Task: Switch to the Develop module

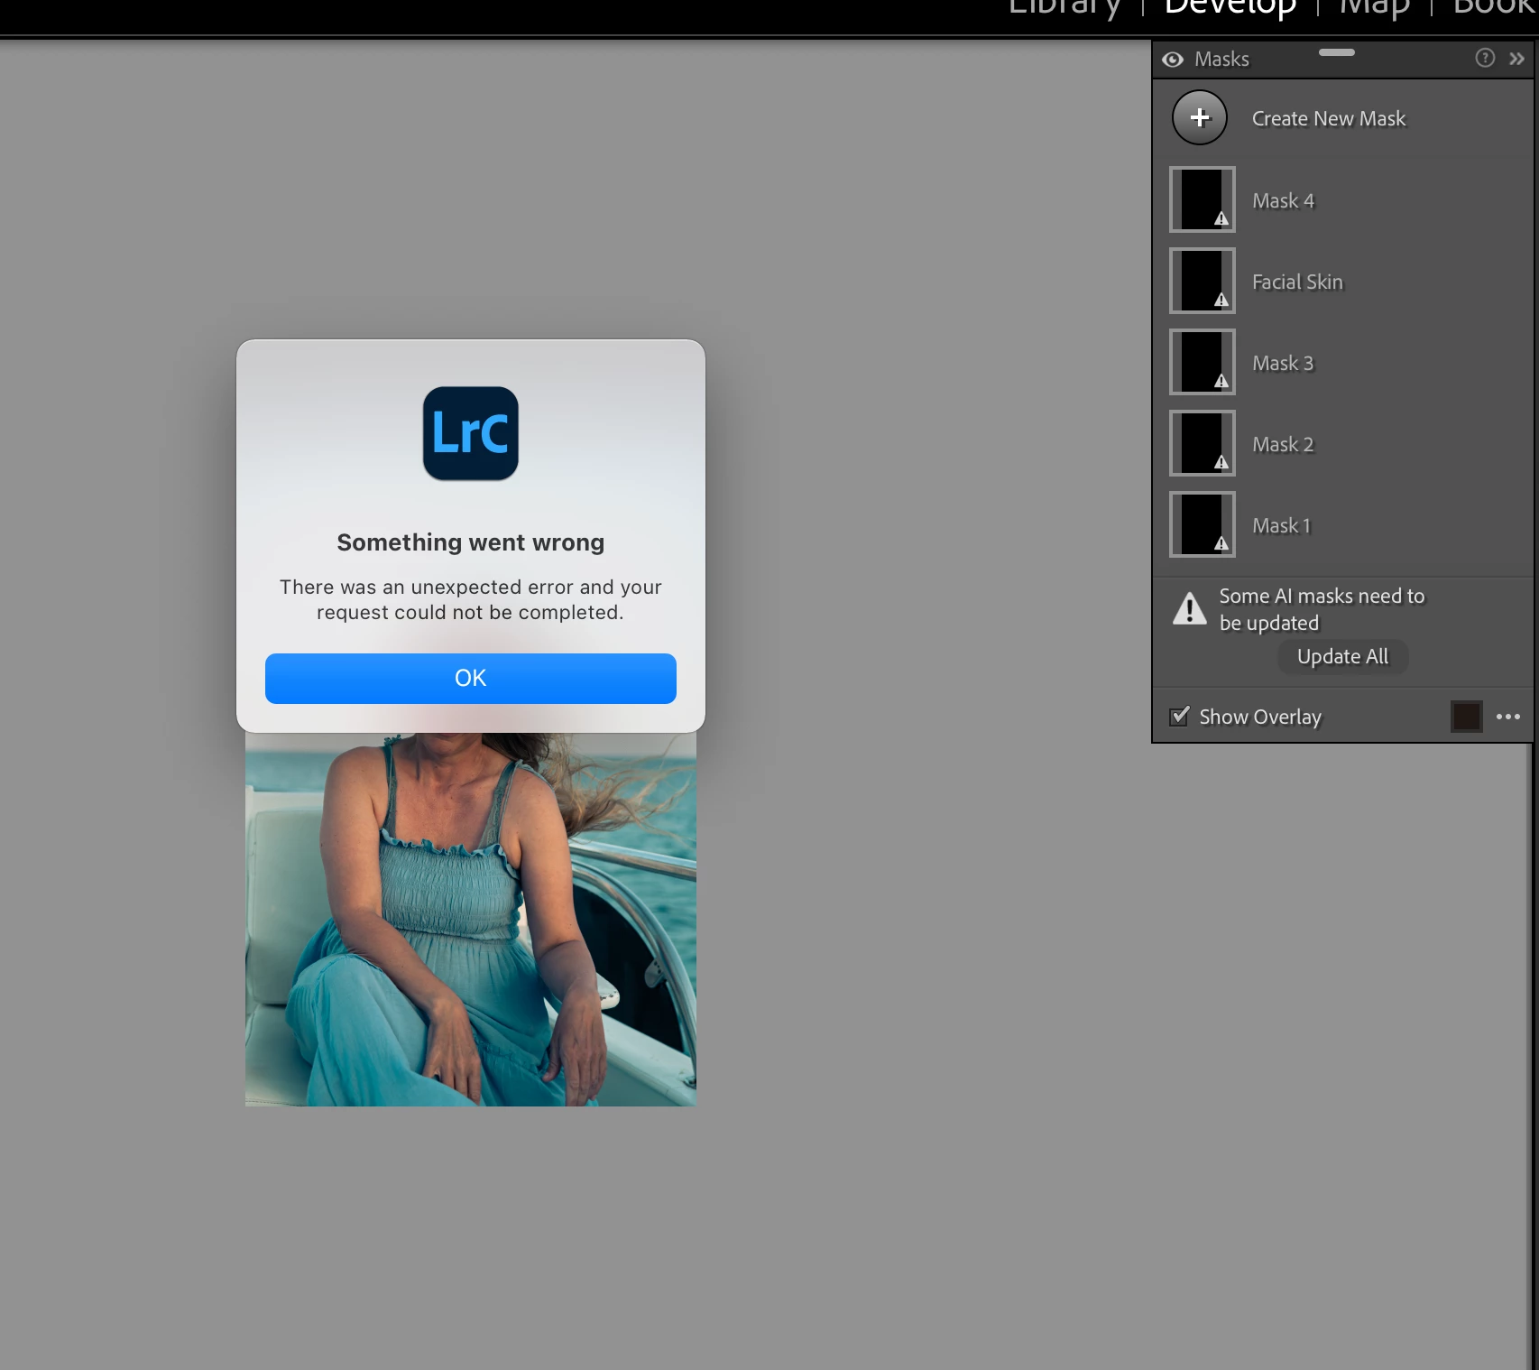Action: (1230, 7)
